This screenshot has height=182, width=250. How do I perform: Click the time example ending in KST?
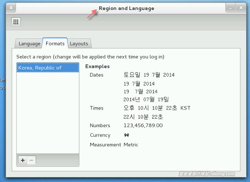157,108
